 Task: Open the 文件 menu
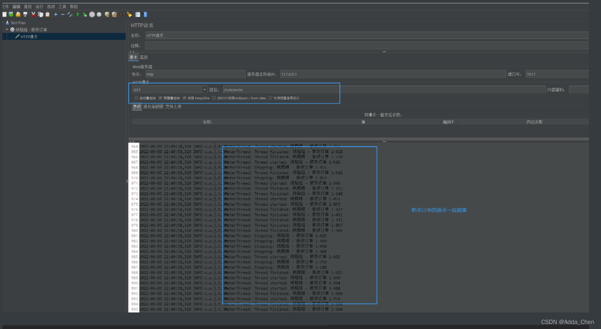(5, 7)
